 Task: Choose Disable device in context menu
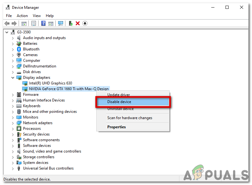(x=133, y=102)
